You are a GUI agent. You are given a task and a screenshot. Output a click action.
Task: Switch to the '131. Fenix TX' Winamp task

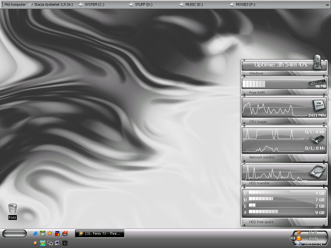coord(100,234)
